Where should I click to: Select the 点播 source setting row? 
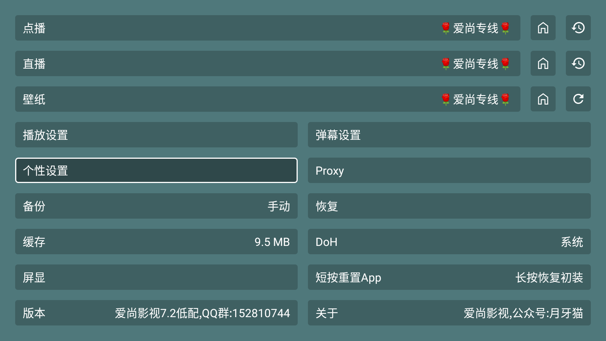tap(267, 28)
